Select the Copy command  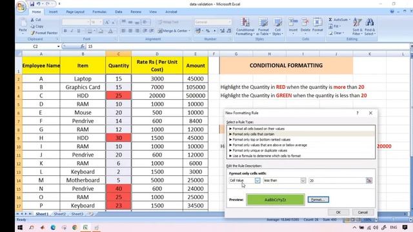click(37, 26)
